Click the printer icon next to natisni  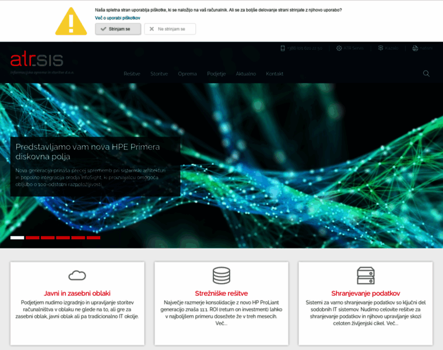point(415,48)
